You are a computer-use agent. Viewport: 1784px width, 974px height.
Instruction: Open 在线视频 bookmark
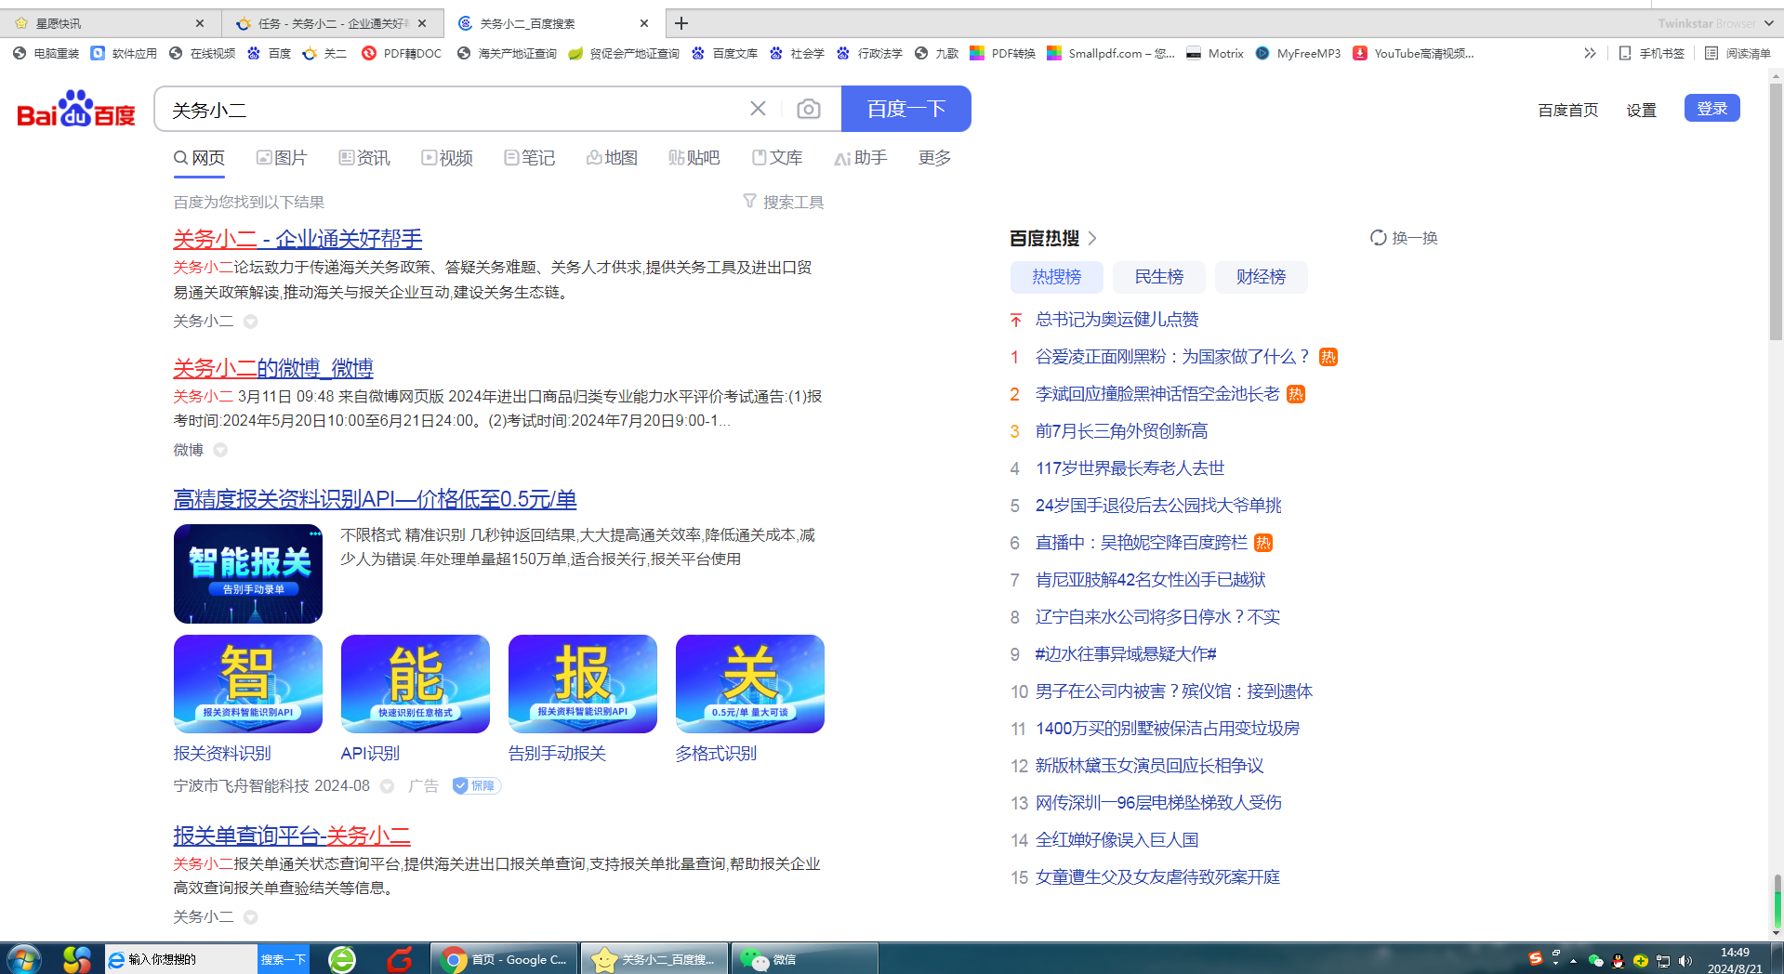point(203,53)
